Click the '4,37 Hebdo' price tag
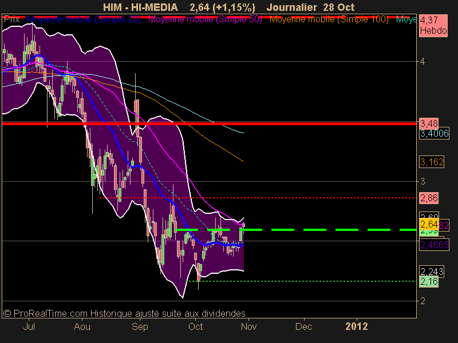Screen dimensions: 458x343 [x=433, y=25]
